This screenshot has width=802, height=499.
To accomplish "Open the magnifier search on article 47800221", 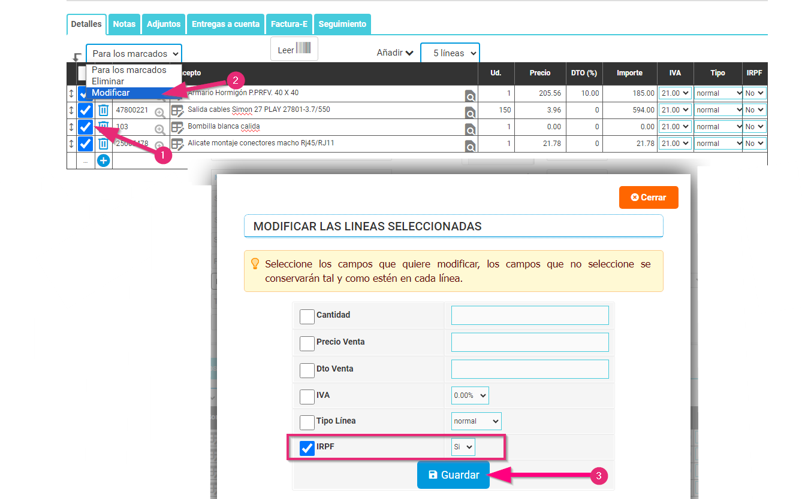I will coord(159,111).
